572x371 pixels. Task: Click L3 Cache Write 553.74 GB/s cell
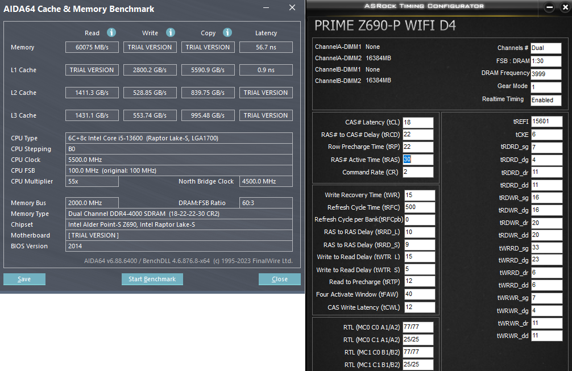150,115
